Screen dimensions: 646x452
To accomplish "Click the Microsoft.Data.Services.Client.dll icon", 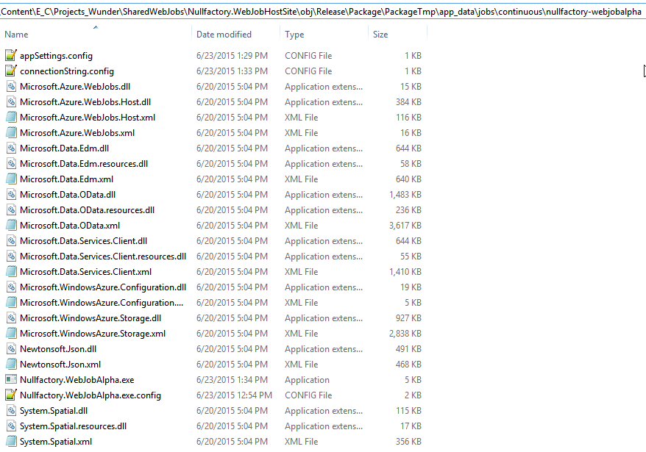I will click(11, 241).
